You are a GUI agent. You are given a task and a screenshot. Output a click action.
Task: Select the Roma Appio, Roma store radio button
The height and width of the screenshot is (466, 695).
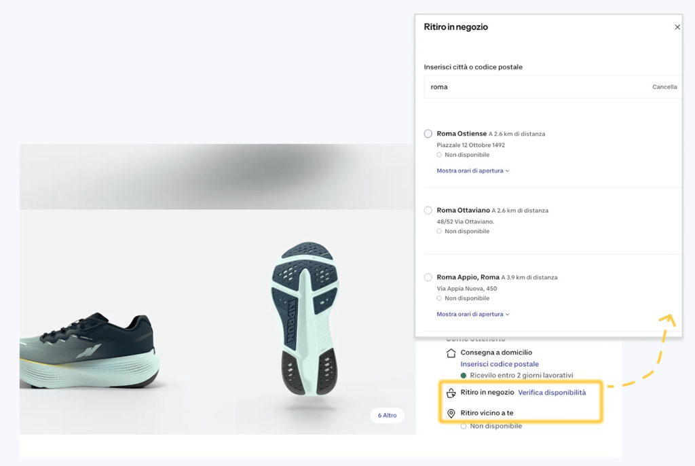click(x=428, y=277)
